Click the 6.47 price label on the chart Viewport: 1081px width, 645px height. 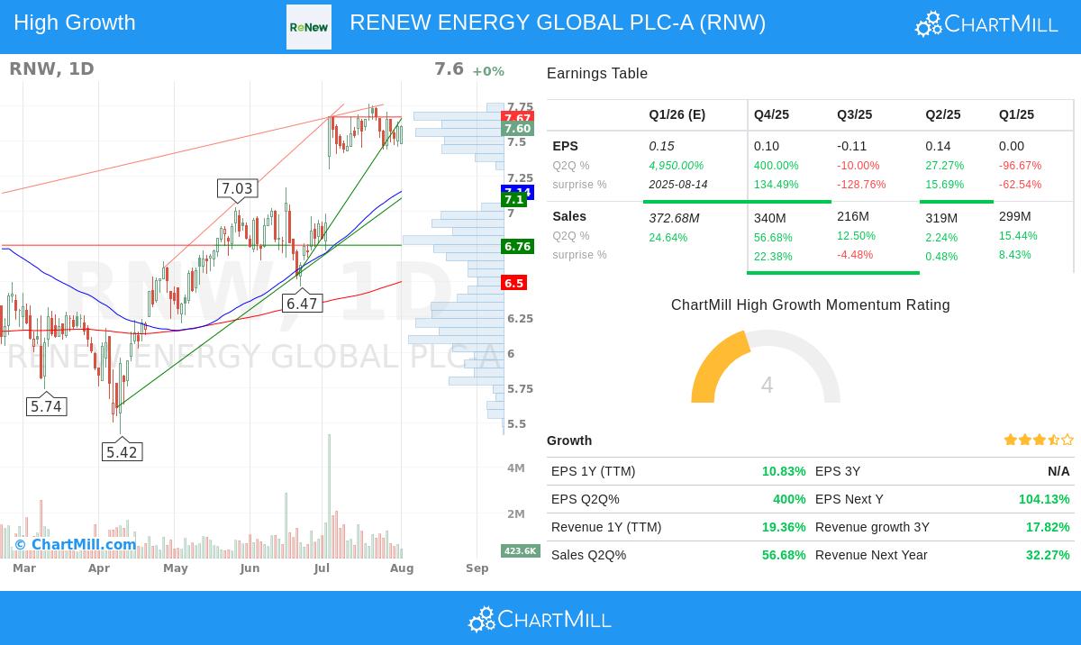click(302, 304)
